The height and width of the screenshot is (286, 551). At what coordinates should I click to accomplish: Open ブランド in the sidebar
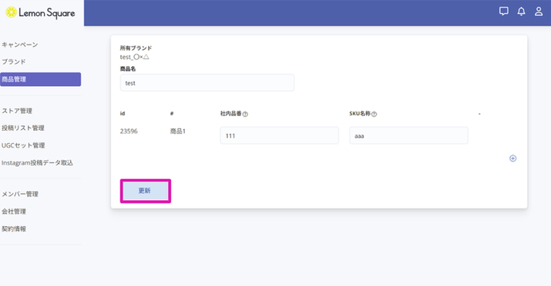coord(14,62)
